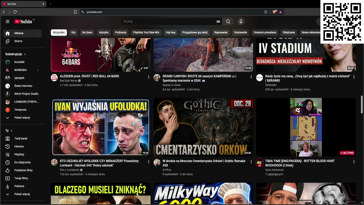
Task: Open the Do obejrzenia list
Action: click(22, 163)
